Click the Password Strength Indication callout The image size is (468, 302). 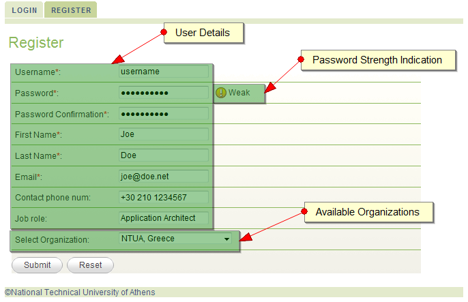(x=378, y=60)
